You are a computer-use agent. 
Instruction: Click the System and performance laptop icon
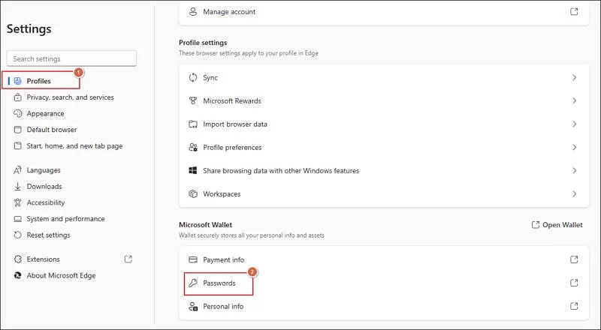coord(17,219)
